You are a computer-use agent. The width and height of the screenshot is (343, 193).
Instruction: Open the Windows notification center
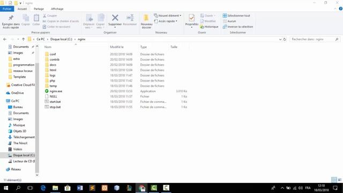335,188
